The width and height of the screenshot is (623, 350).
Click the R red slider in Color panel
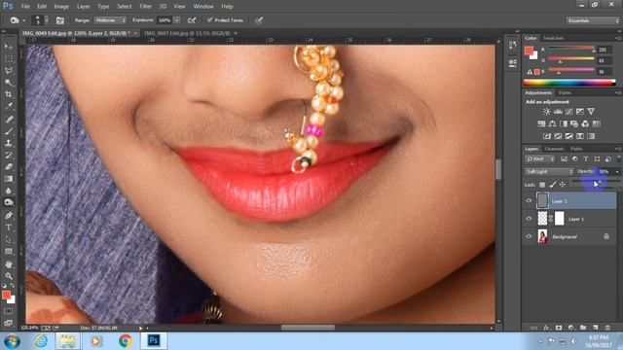[571, 50]
